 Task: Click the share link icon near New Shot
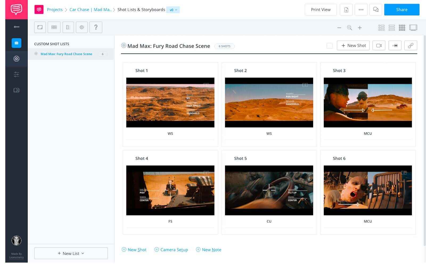411,45
